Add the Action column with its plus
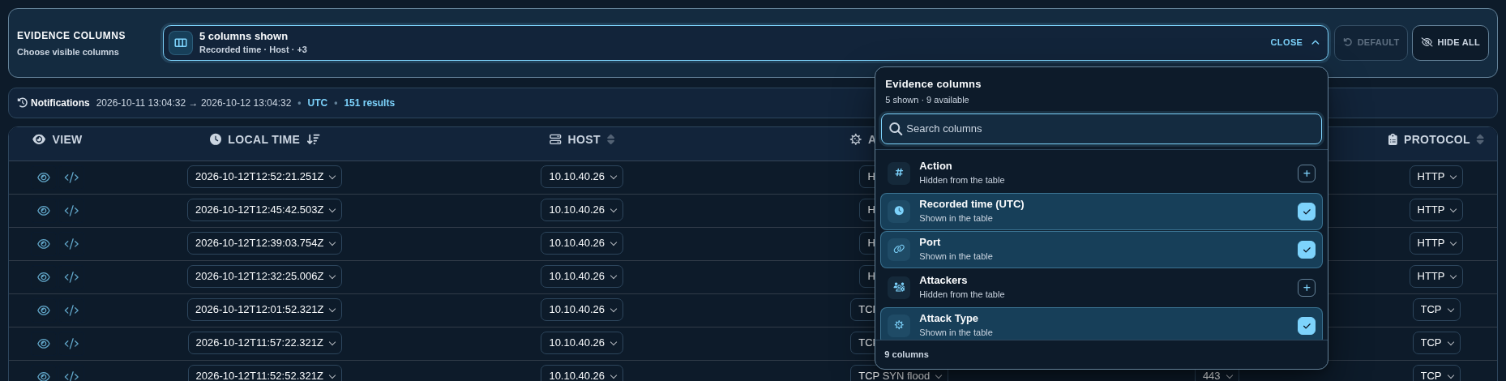1506x381 pixels. [1306, 173]
